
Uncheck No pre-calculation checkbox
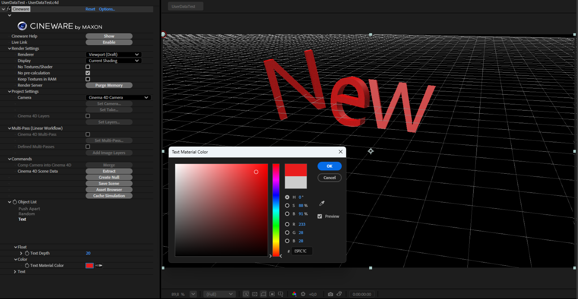(88, 73)
